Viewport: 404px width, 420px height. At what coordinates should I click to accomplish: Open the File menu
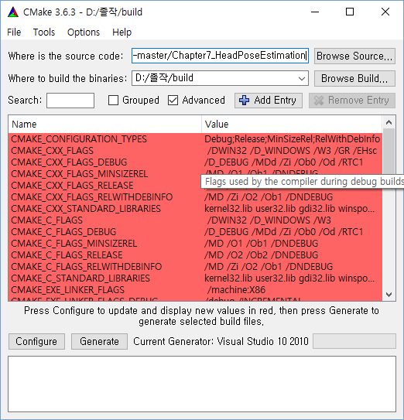tap(14, 32)
